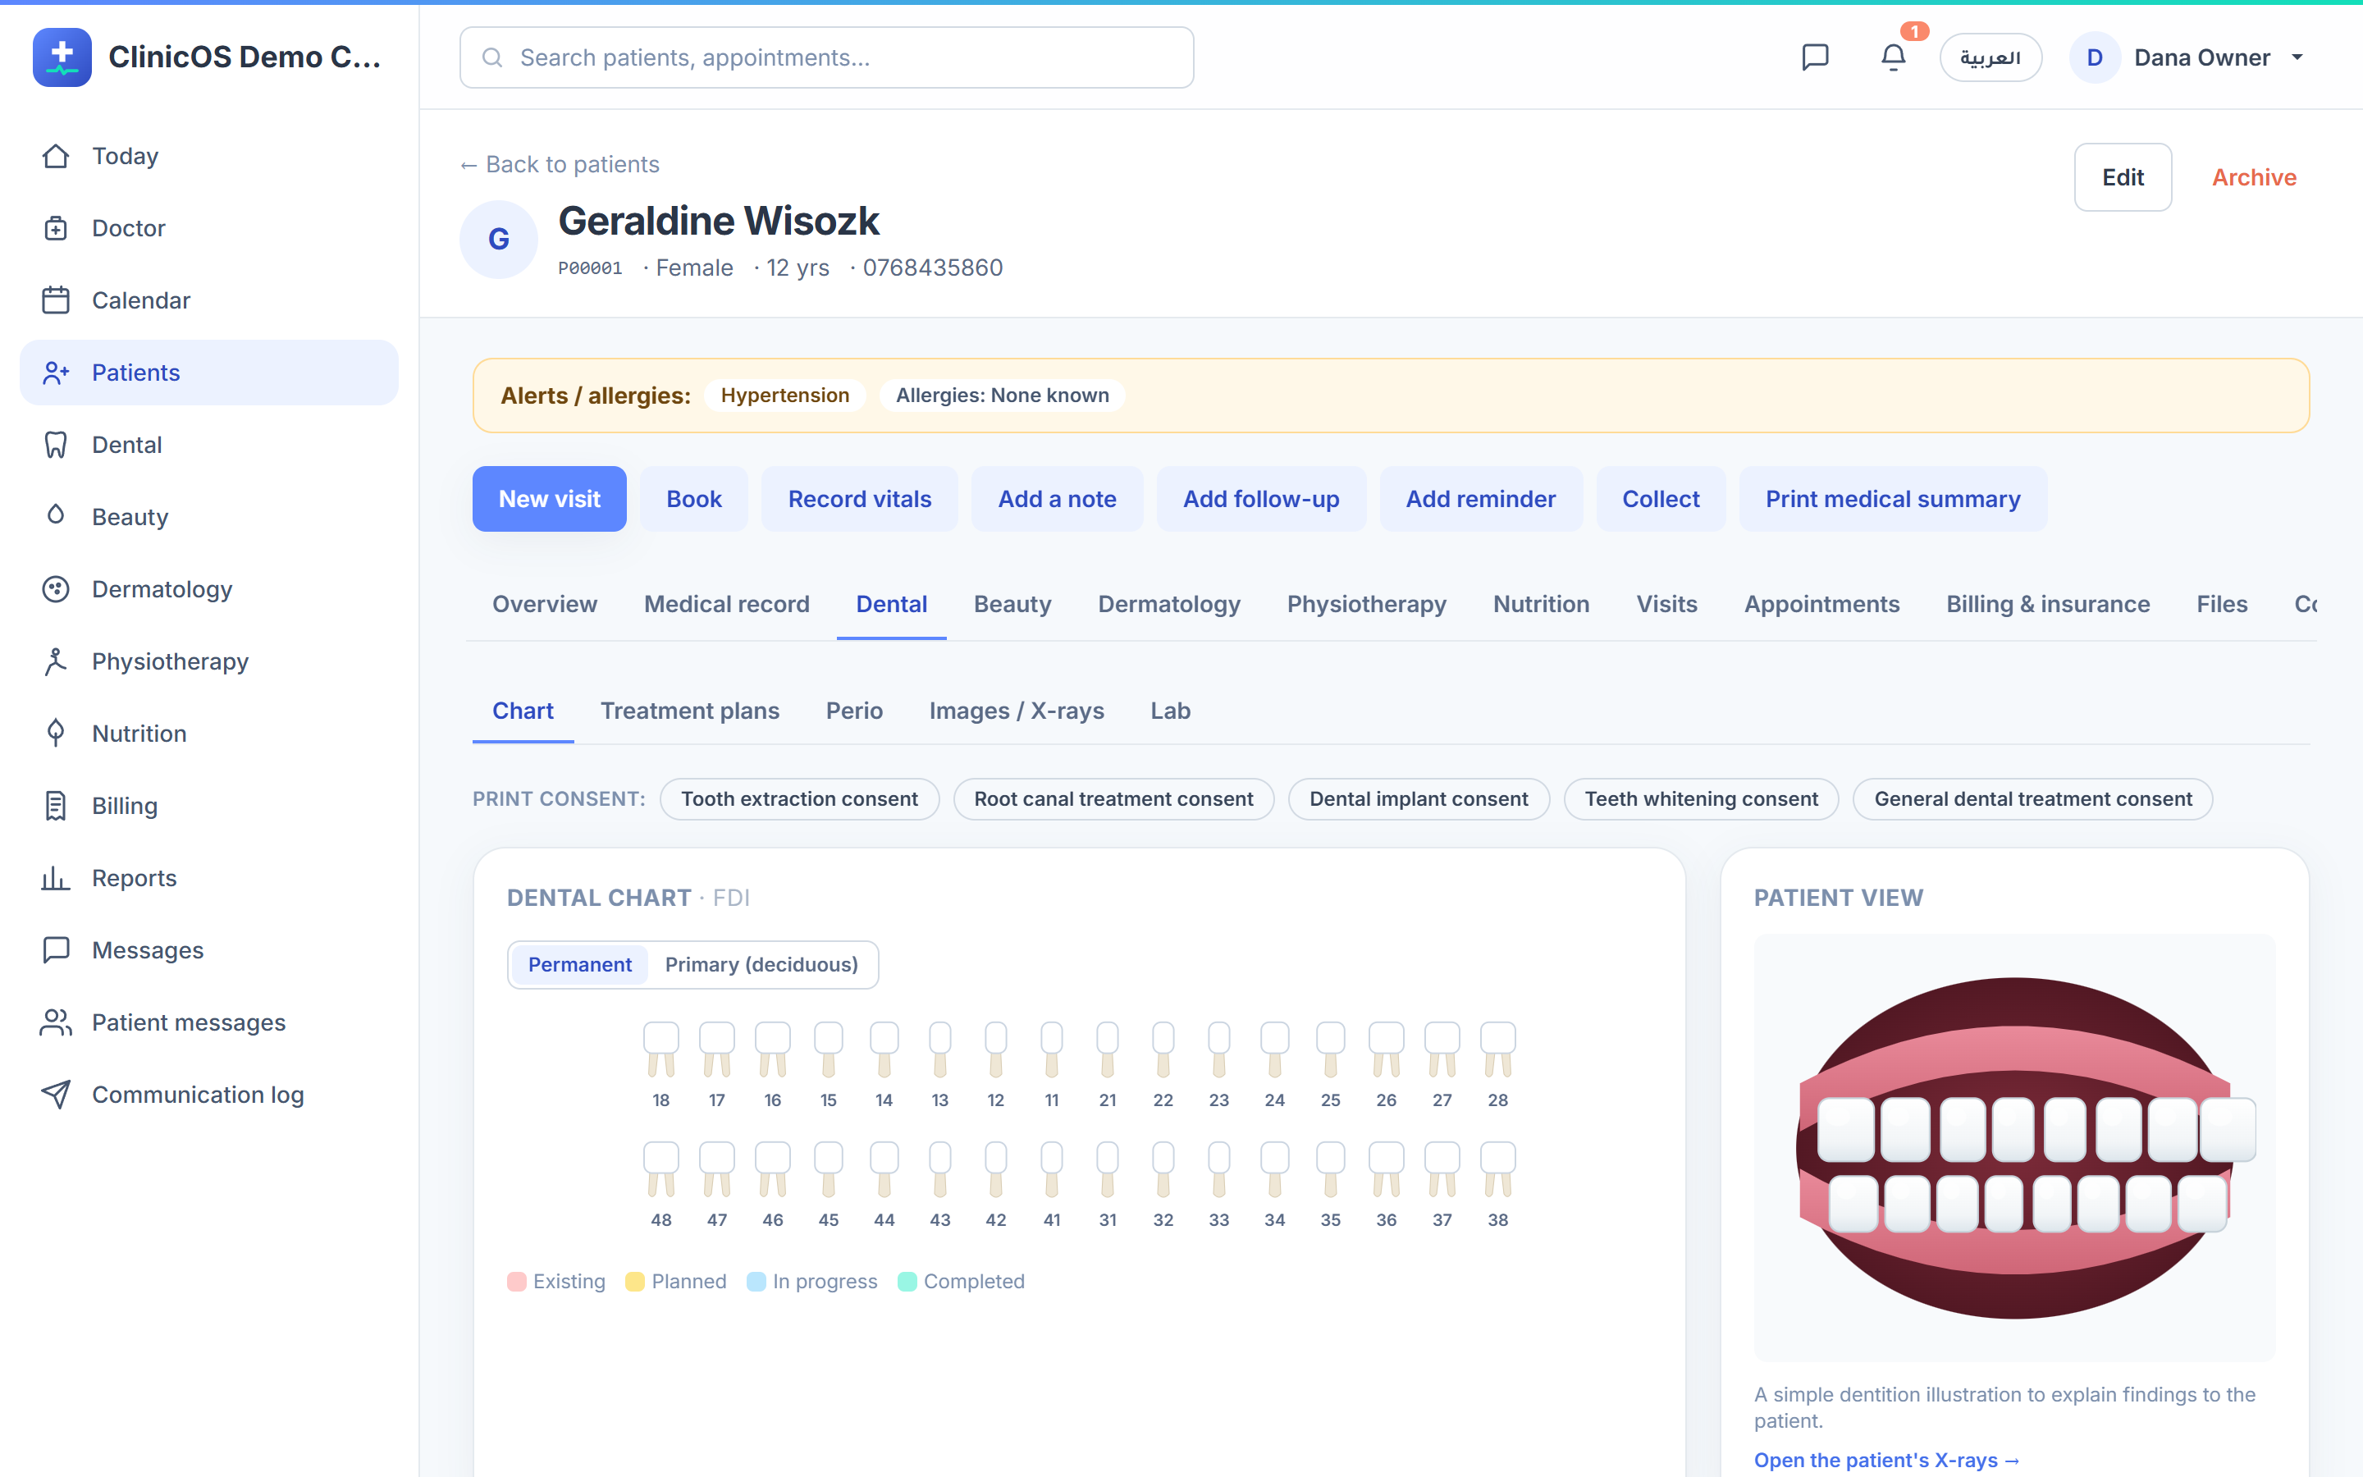Screen dimensions: 2363x1477
Task: Switch chart to Permanent dentition
Action: point(580,965)
